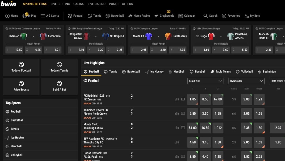Click the Search magnifier icon
The width and height of the screenshot is (285, 161).
pyautogui.click(x=206, y=16)
